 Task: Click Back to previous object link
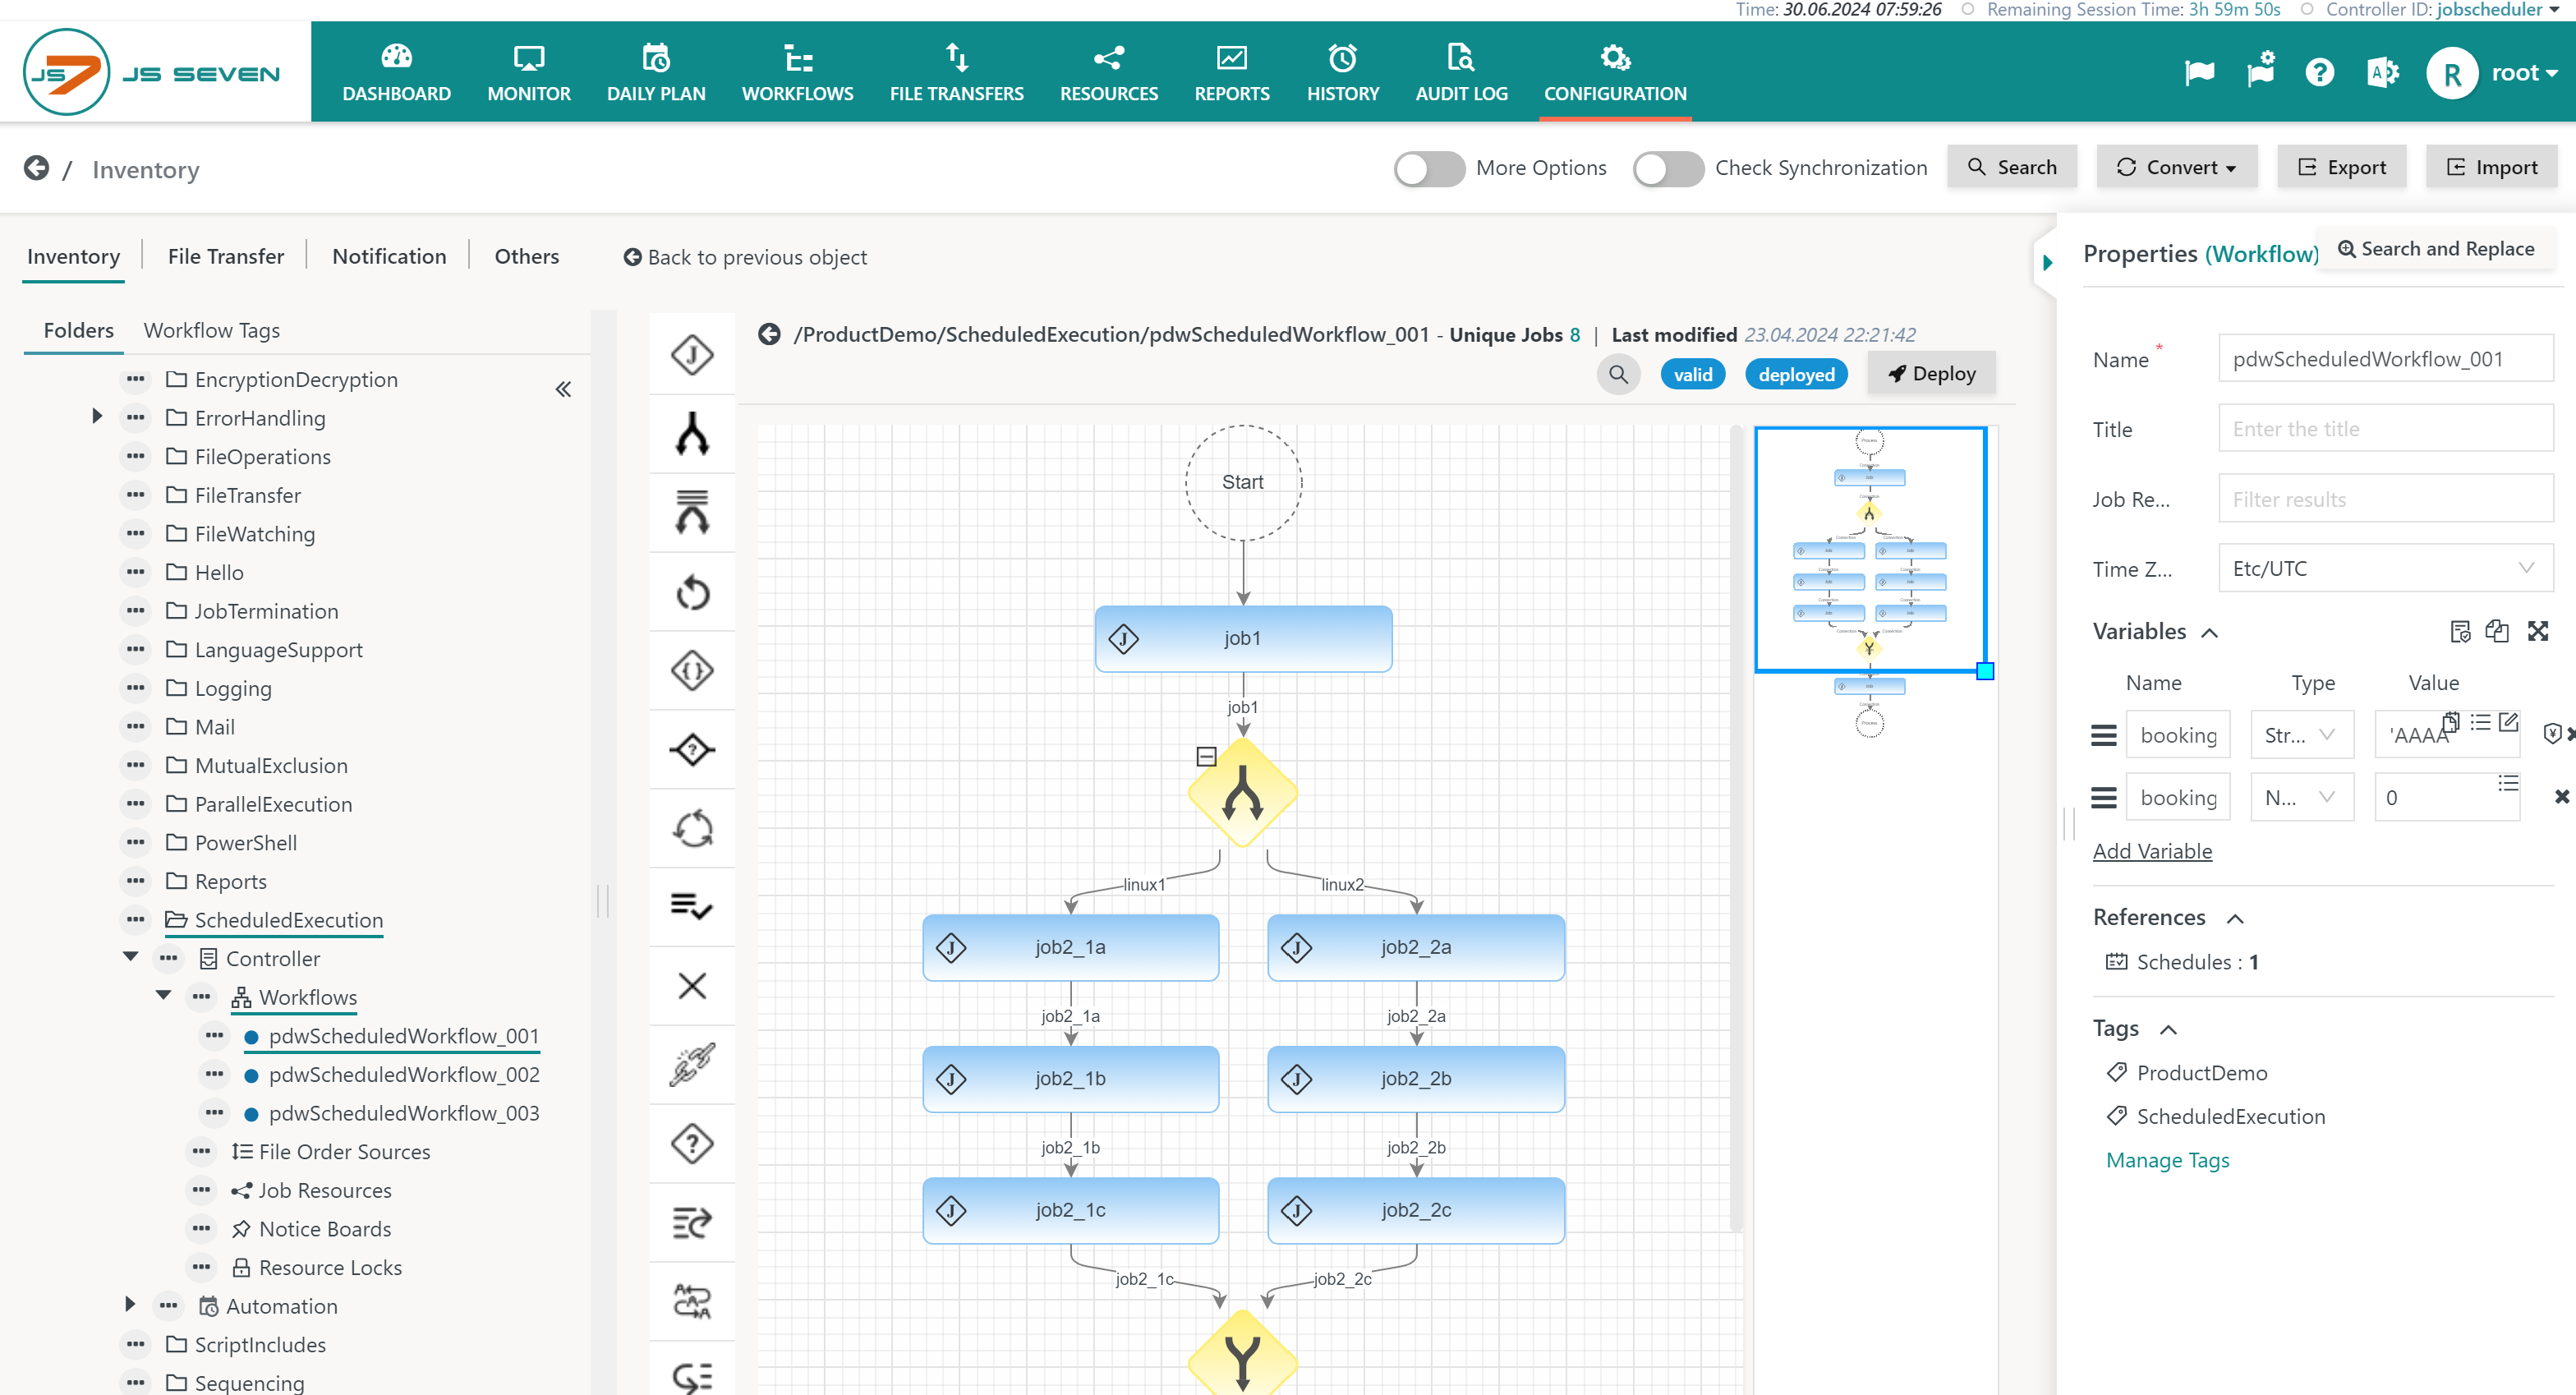(745, 257)
